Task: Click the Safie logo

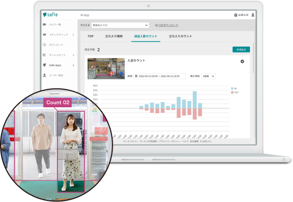Action: pos(50,15)
